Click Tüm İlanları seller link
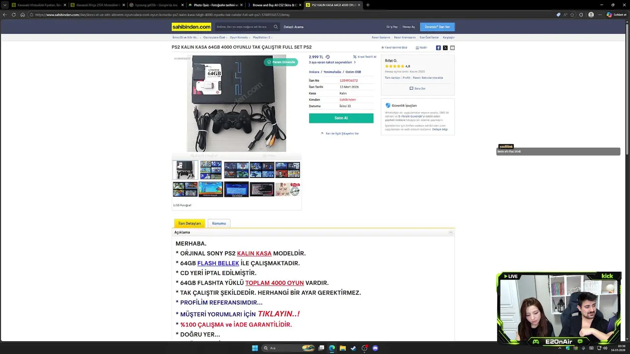The image size is (630, 354). [392, 78]
